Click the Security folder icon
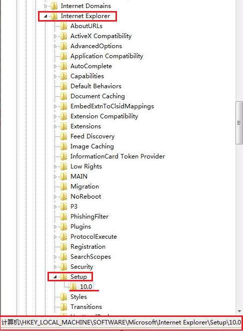This screenshot has width=243, height=331. pos(63,267)
